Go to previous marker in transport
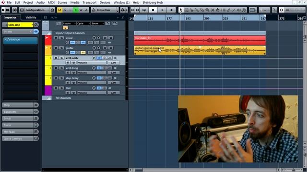Image resolution: width=307 pixels, height=172 pixels. tap(132, 10)
